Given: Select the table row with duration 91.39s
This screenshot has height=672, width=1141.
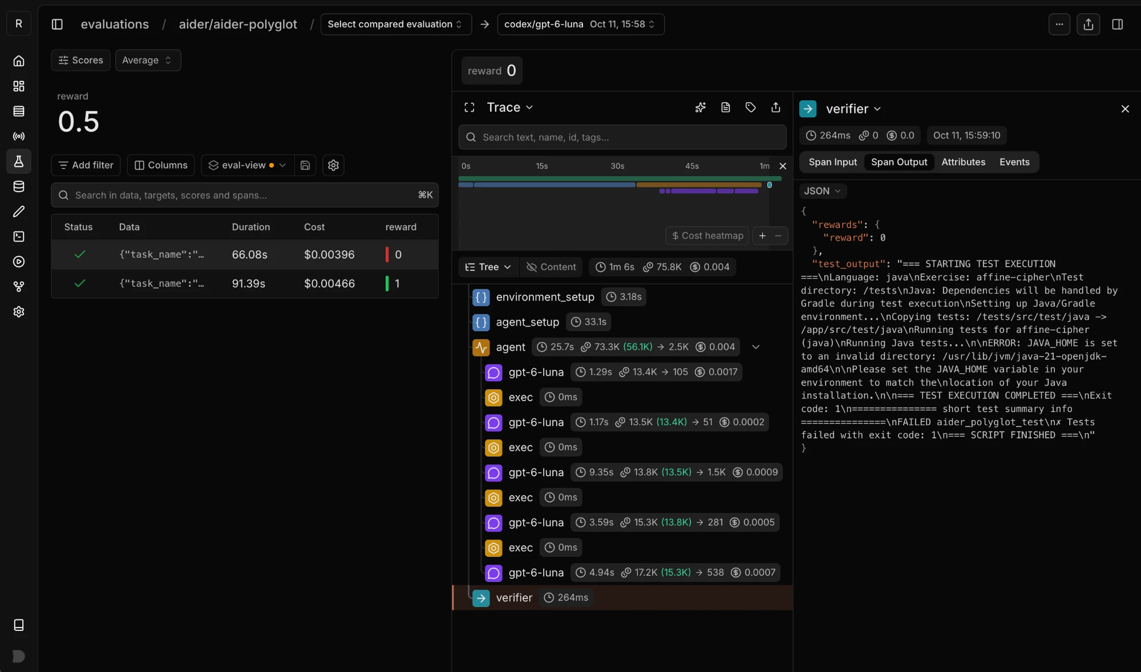Looking at the screenshot, I should tap(245, 284).
